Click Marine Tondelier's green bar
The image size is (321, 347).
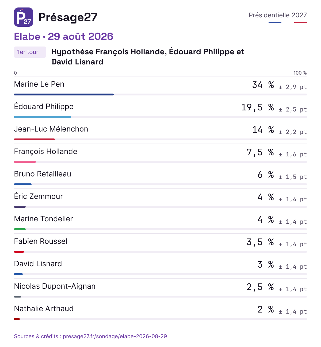pyautogui.click(x=20, y=229)
